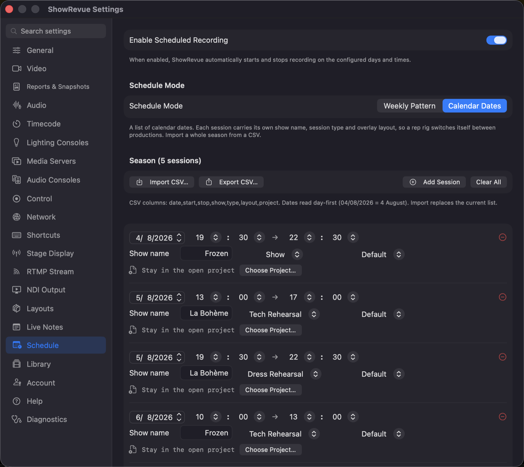Go to Stage Display settings

point(50,253)
